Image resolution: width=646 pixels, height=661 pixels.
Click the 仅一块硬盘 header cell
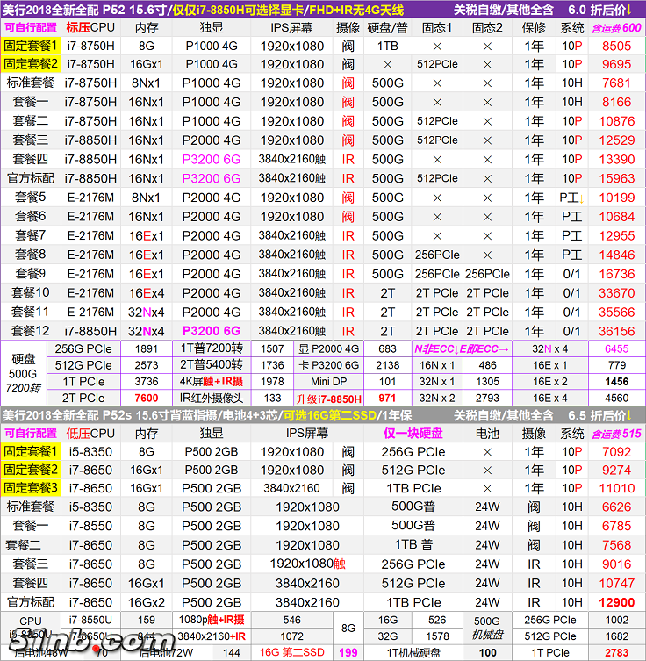point(413,433)
